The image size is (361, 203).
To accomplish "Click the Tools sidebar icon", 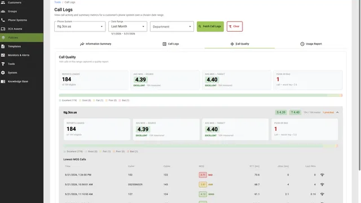I will (x=3, y=64).
